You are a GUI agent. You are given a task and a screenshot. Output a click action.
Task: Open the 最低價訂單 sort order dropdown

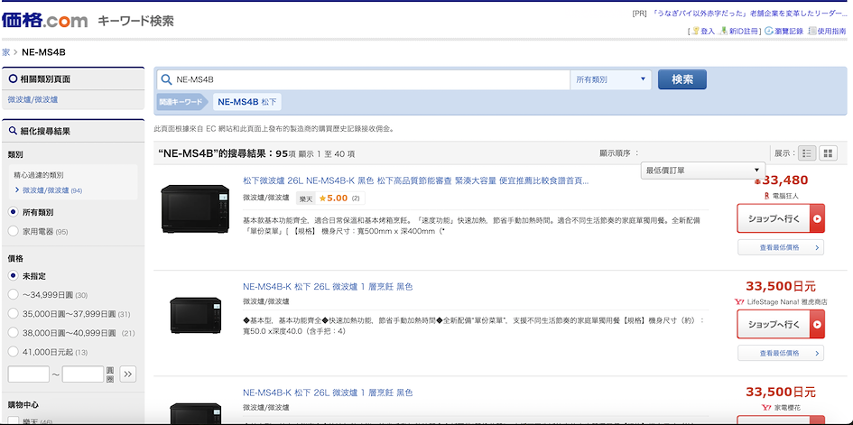pyautogui.click(x=703, y=171)
